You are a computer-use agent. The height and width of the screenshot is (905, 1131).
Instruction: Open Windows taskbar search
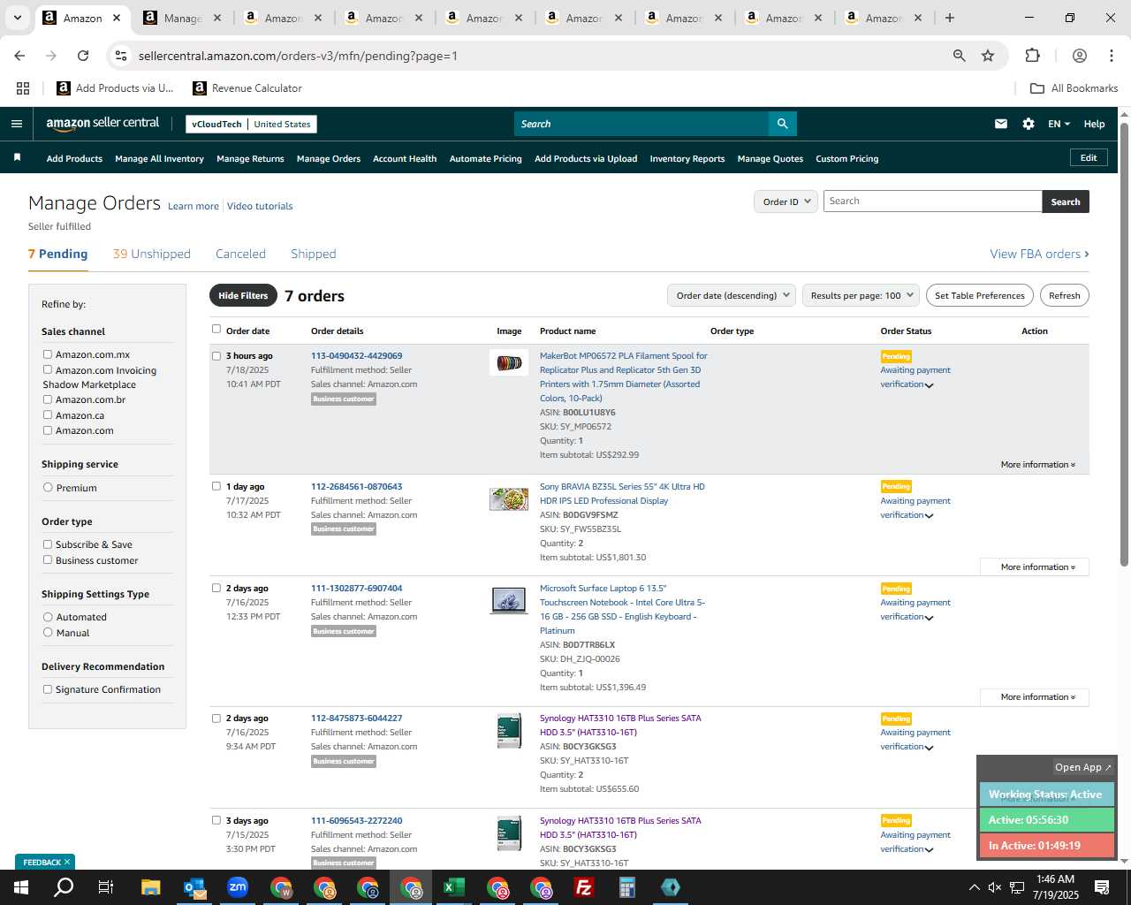click(64, 887)
